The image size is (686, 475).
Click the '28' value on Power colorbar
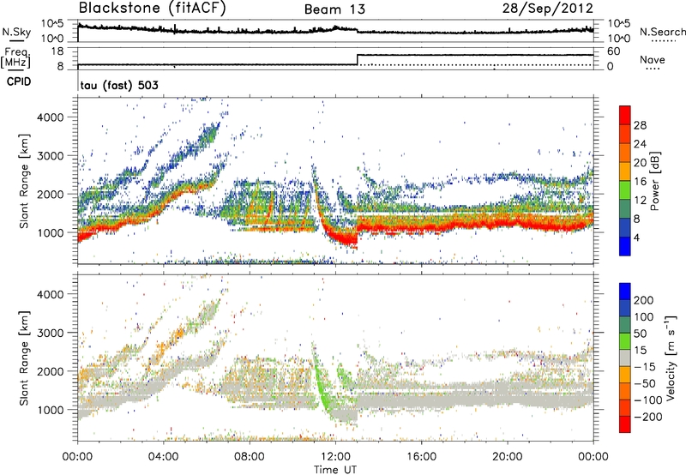(640, 125)
